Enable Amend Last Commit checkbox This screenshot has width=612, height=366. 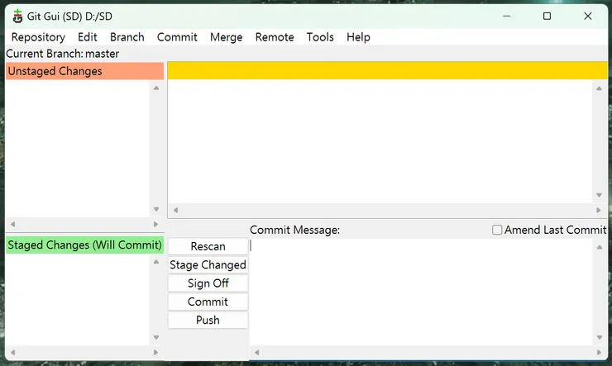tap(497, 230)
